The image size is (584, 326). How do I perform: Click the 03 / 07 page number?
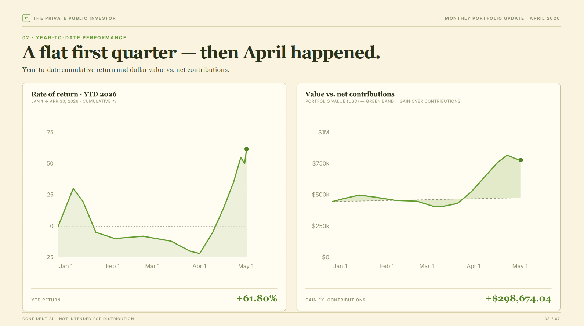click(552, 319)
